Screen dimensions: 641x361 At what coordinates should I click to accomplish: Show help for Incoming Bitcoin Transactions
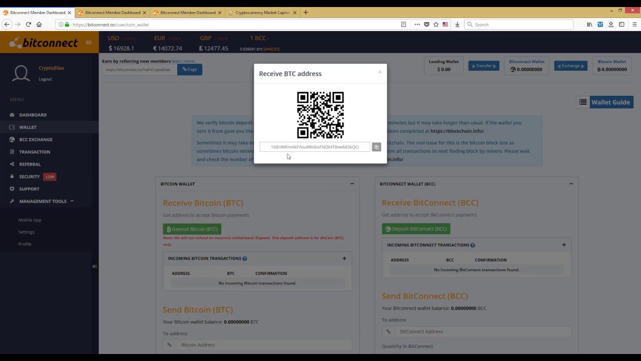[245, 258]
